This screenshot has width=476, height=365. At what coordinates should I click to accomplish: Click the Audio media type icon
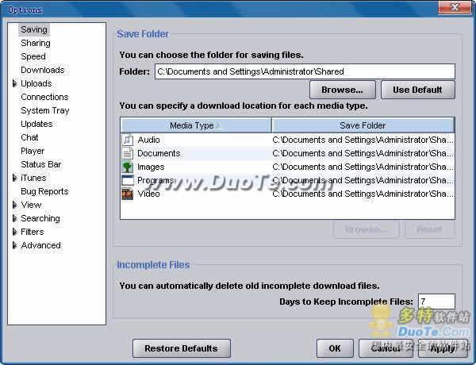point(127,140)
